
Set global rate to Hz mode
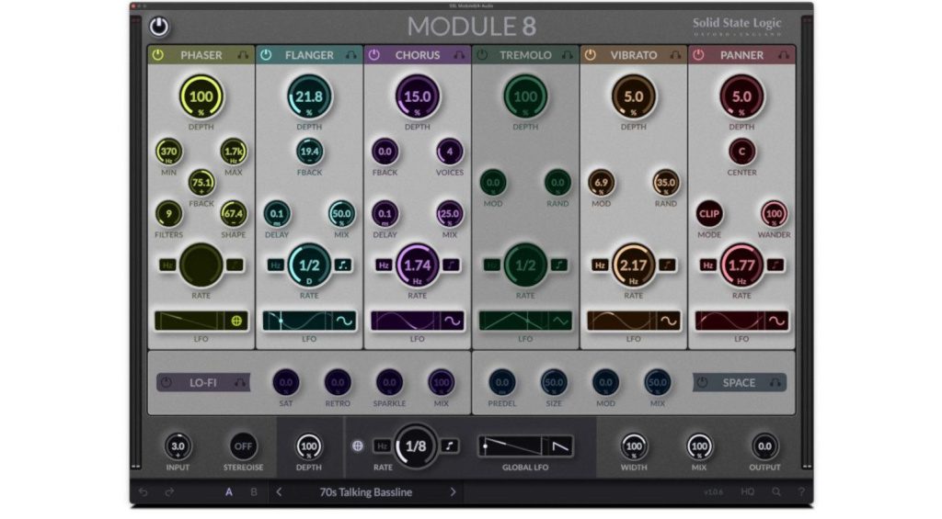[382, 446]
